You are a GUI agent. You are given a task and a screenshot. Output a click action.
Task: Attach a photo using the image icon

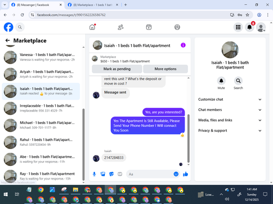[103, 174]
